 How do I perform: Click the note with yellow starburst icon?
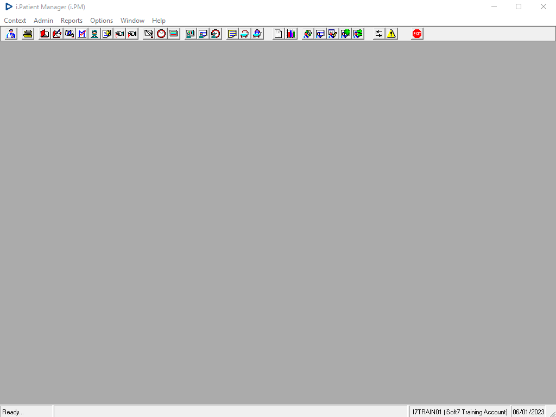point(107,34)
